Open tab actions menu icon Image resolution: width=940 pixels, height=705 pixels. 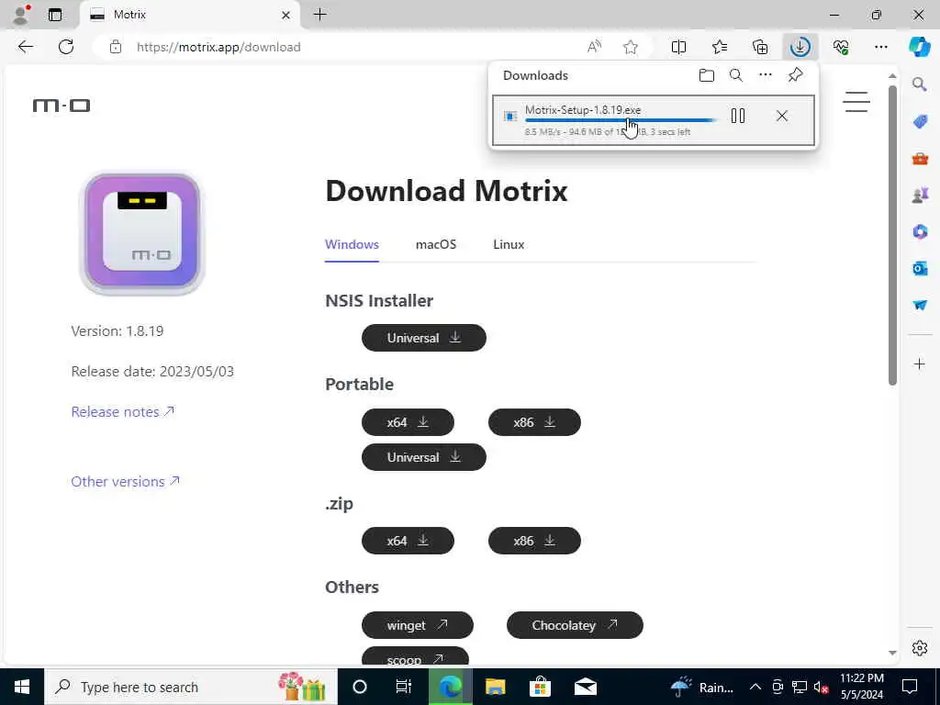click(x=55, y=15)
